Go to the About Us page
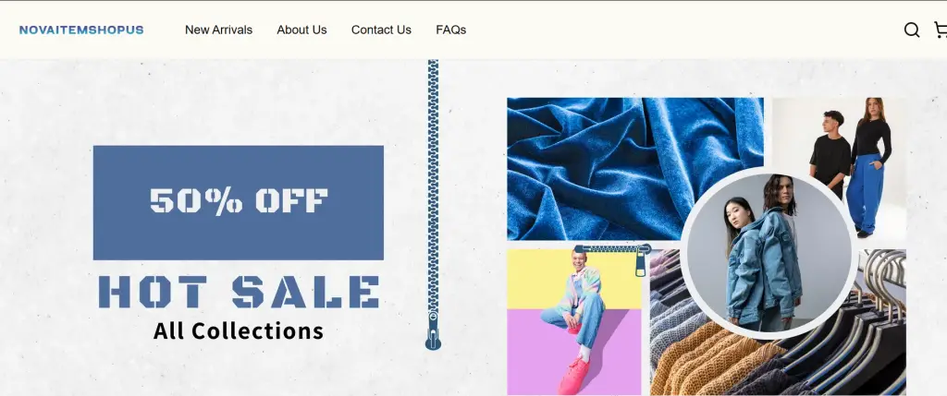The width and height of the screenshot is (947, 396). 302,30
